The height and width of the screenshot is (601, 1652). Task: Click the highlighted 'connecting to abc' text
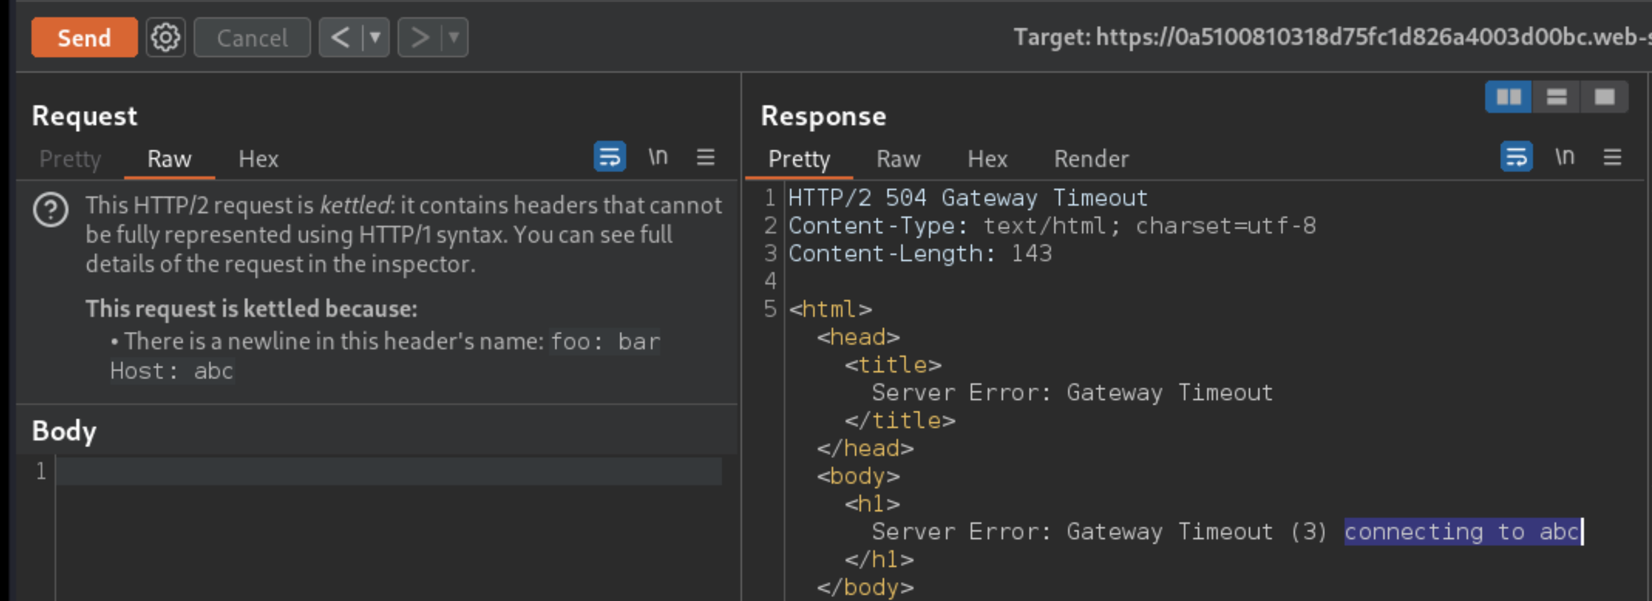tap(1463, 532)
